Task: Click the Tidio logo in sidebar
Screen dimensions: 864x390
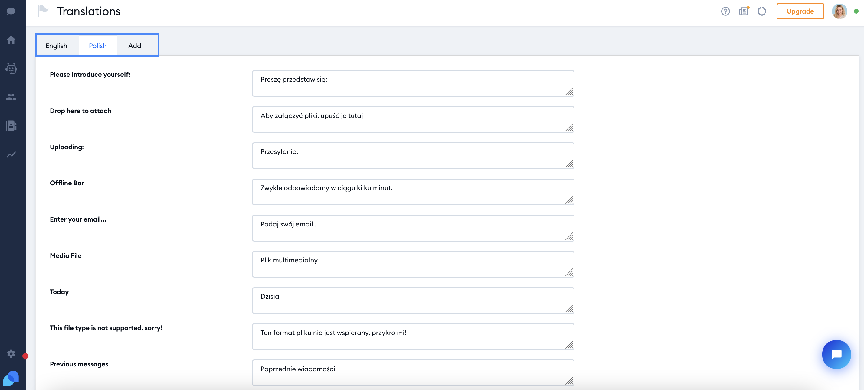Action: tap(11, 378)
